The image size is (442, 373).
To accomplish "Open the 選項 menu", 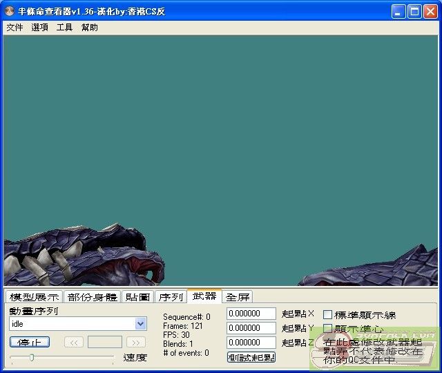I will pyautogui.click(x=39, y=28).
